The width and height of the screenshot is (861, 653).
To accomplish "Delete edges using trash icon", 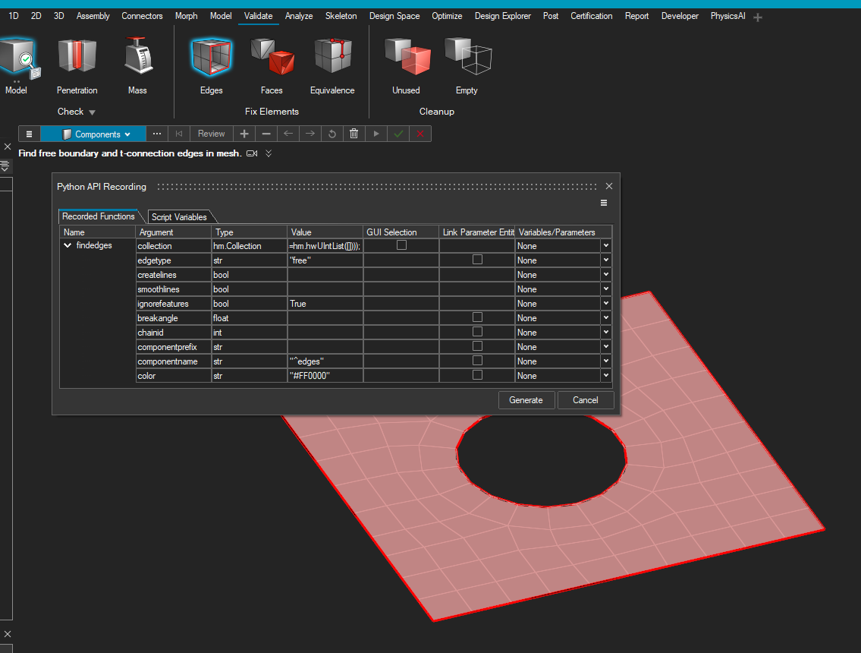I will coord(354,134).
